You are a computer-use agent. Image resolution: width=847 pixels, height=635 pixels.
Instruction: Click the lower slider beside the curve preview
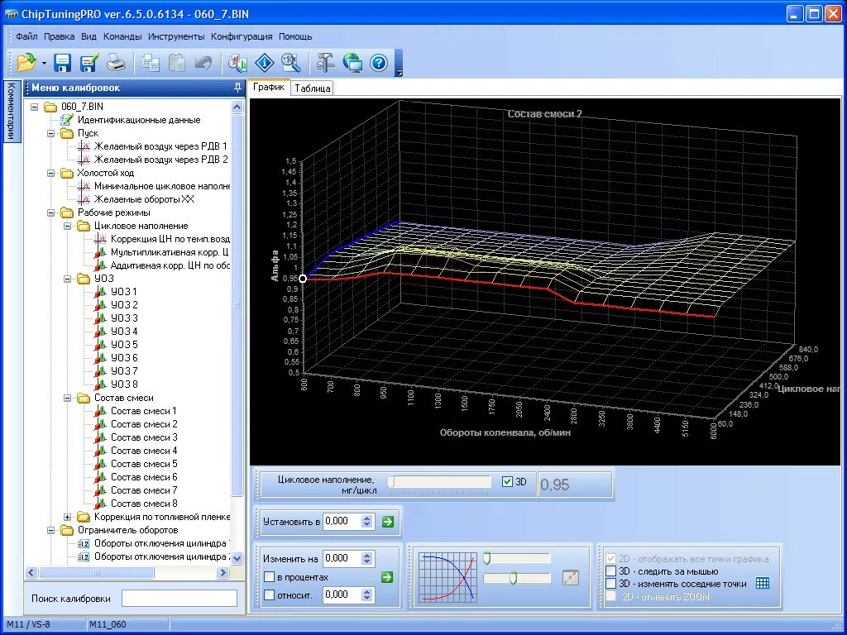pos(516,578)
